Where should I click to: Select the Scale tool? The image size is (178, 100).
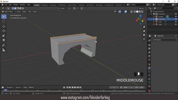pyautogui.click(x=4, y=36)
